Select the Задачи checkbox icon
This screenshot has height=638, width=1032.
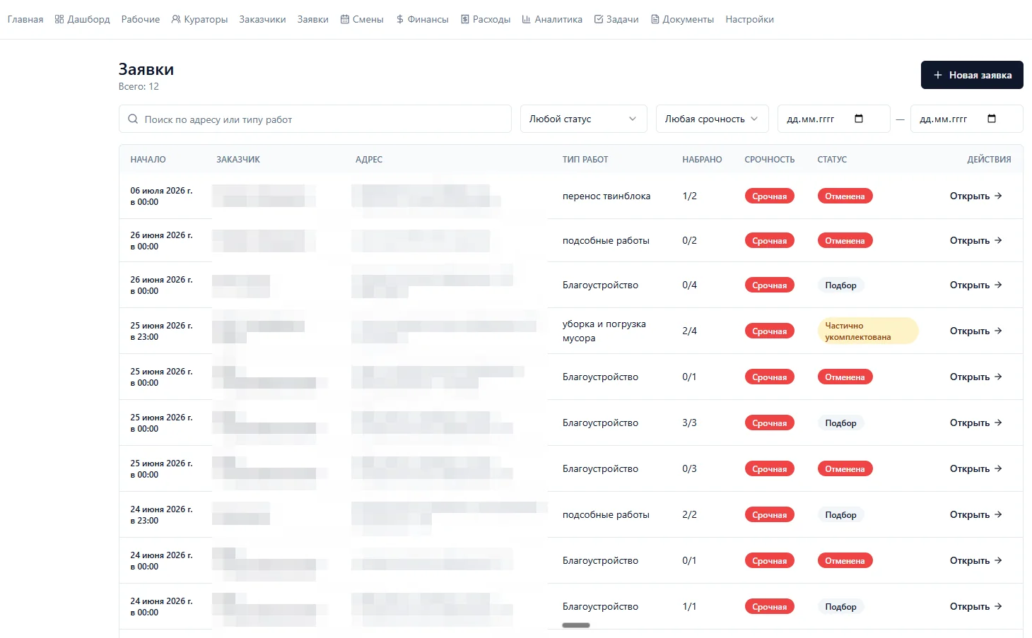(x=599, y=19)
